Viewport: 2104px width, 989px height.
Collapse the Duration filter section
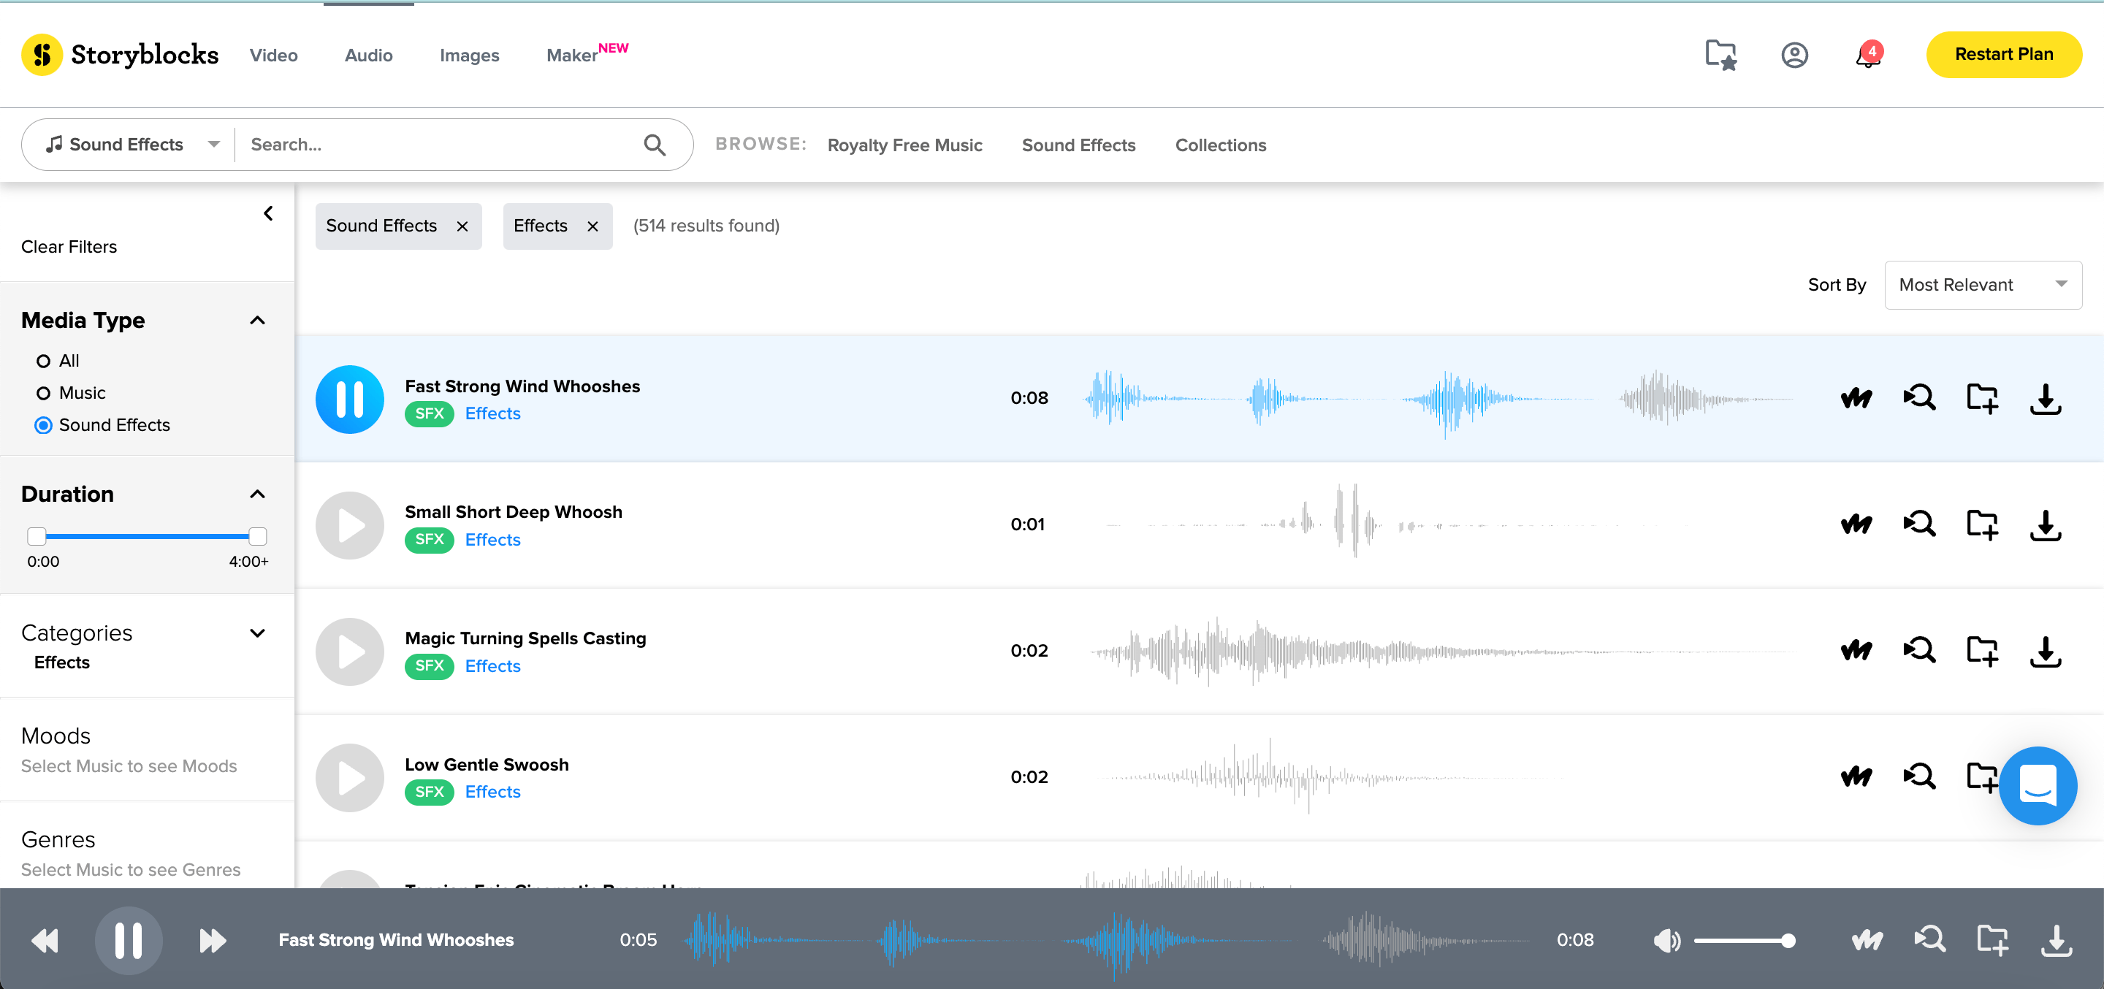[257, 494]
